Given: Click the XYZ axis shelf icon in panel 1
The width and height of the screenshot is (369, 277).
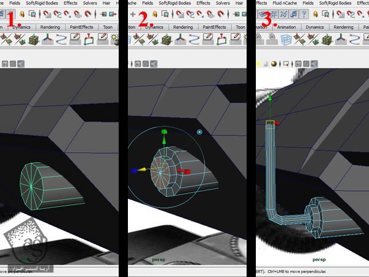Looking at the screenshot, I should pyautogui.click(x=48, y=40).
